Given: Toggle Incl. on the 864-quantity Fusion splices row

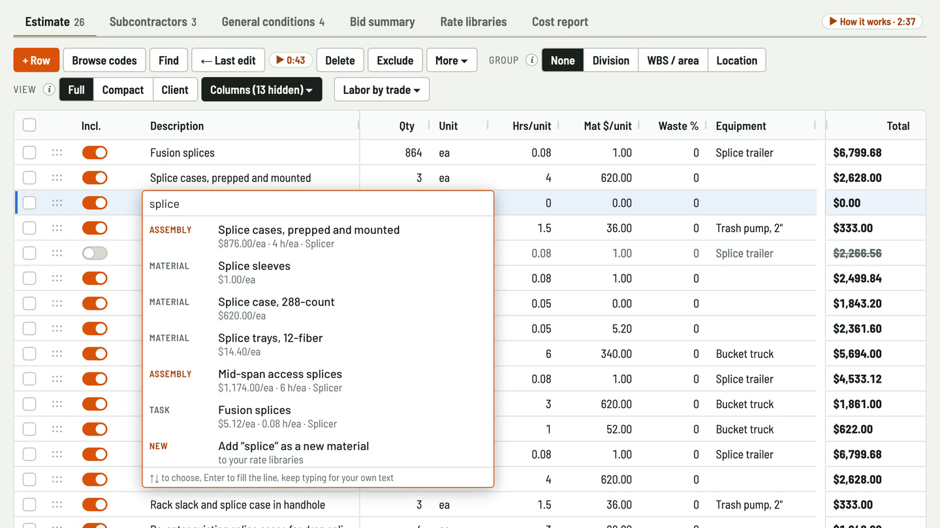Looking at the screenshot, I should click(95, 153).
